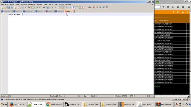Open the Macro menu
The image size is (191, 107).
[51, 4]
